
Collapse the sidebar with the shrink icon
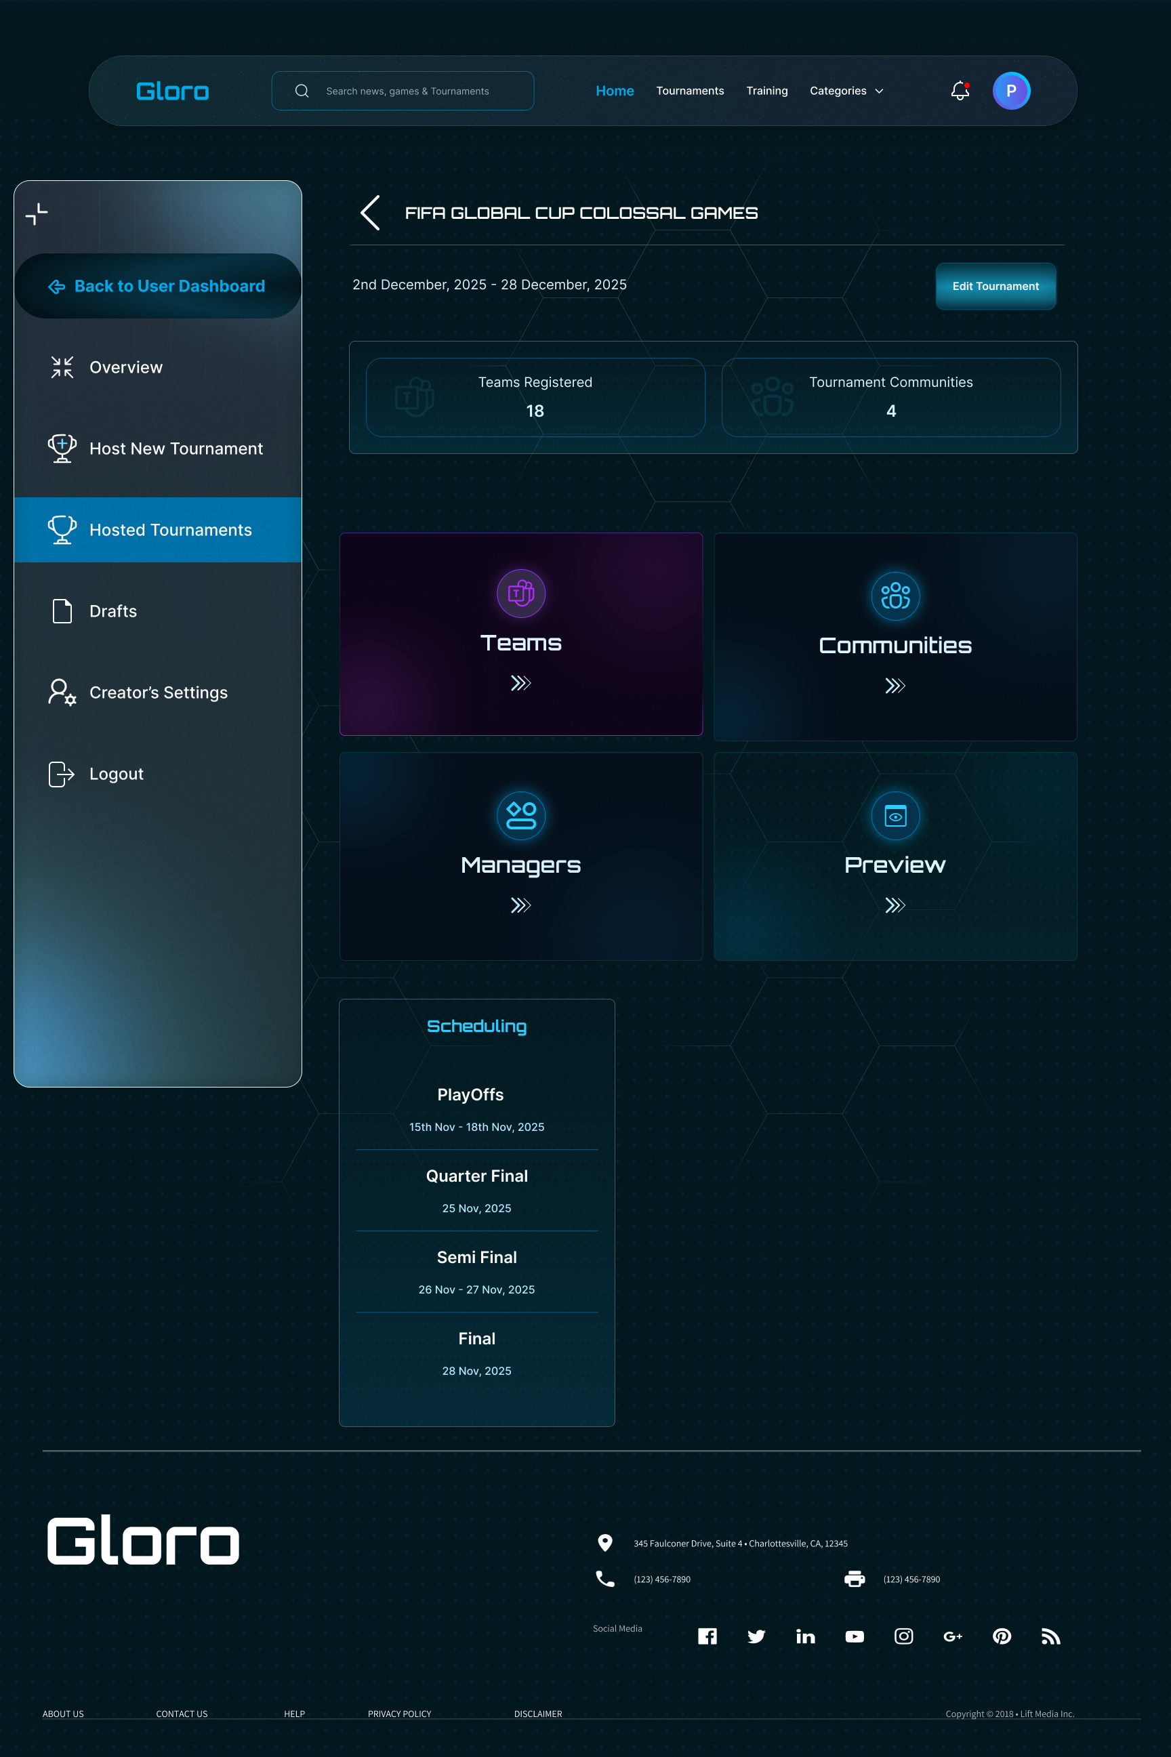click(x=37, y=214)
